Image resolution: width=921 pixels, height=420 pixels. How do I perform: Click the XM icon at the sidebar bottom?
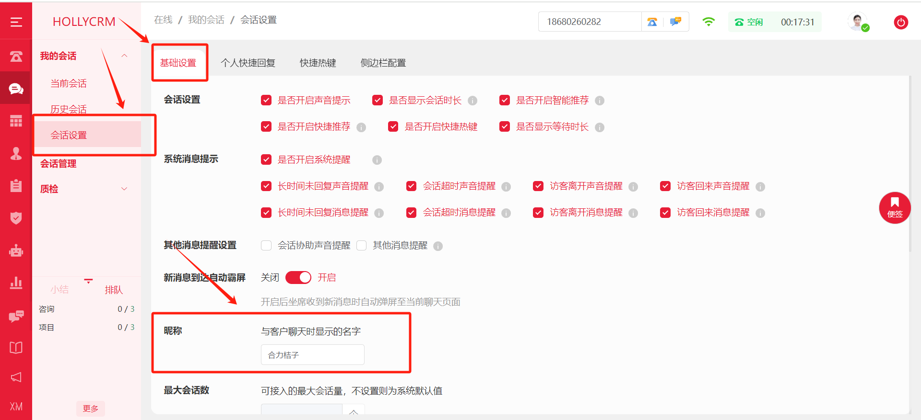[16, 407]
